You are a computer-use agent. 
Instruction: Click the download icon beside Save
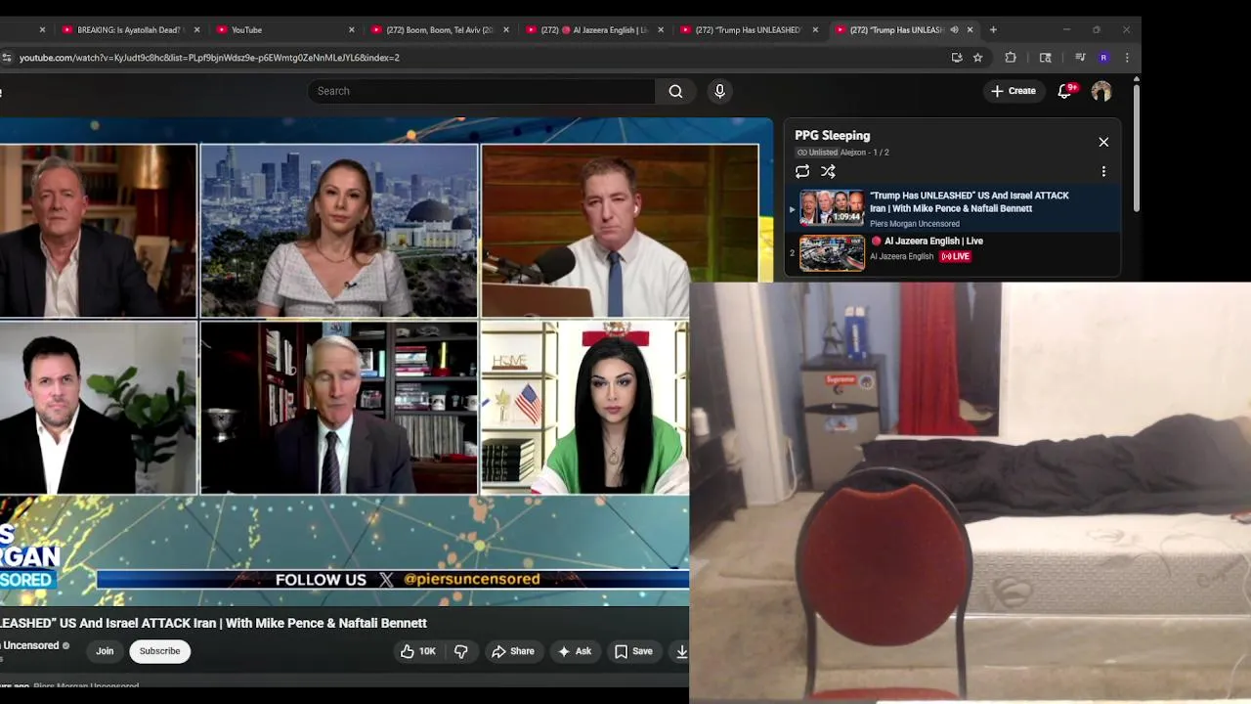(681, 651)
